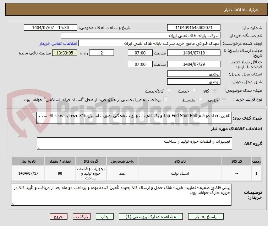Select the جزیی purchase type radio

223,99
